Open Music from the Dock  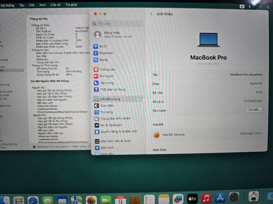pyautogui.click(x=206, y=198)
